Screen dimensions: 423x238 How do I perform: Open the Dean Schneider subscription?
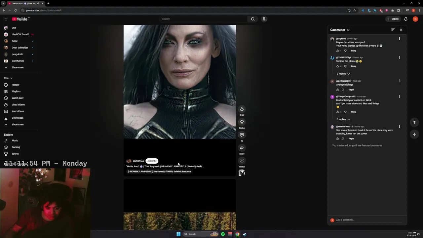pyautogui.click(x=19, y=48)
